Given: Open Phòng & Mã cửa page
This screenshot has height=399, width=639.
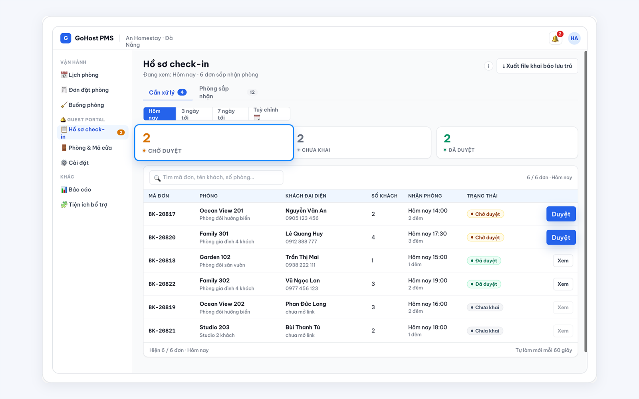Looking at the screenshot, I should 86,148.
